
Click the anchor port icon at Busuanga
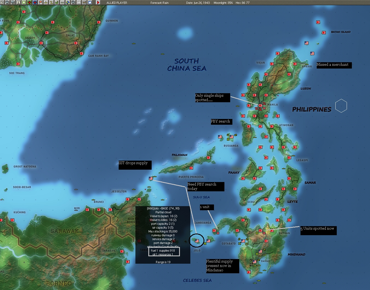point(228,135)
